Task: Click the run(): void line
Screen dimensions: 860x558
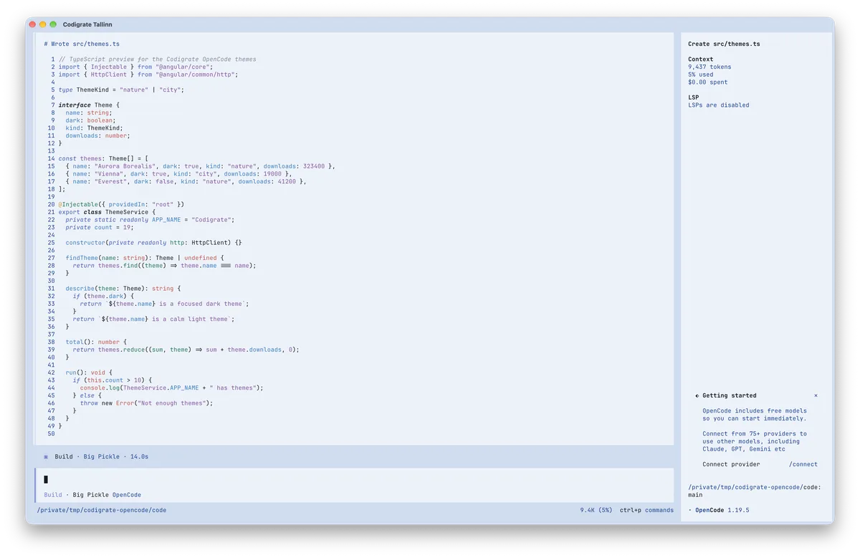Action: coord(89,372)
